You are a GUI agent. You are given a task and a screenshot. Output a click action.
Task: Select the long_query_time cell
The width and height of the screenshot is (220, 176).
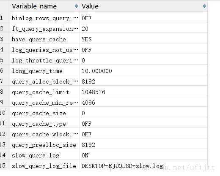[45, 71]
